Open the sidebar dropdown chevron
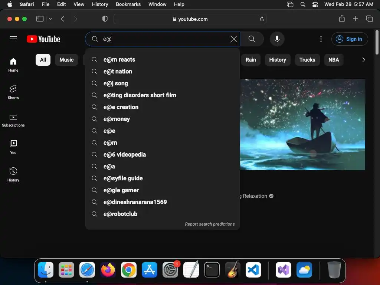 (50, 19)
